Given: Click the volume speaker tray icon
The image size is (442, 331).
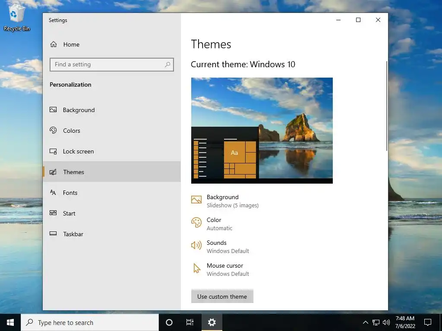Looking at the screenshot, I should (386, 322).
